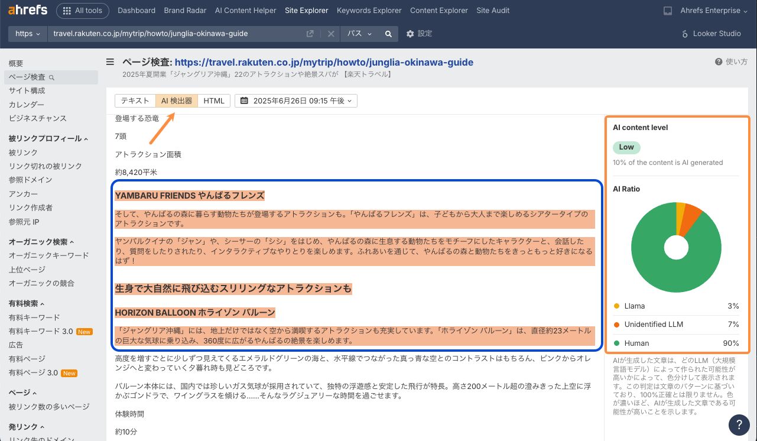Toggle the hamburger sidebar menu icon
Screen dimensions: 757x441
pos(110,62)
